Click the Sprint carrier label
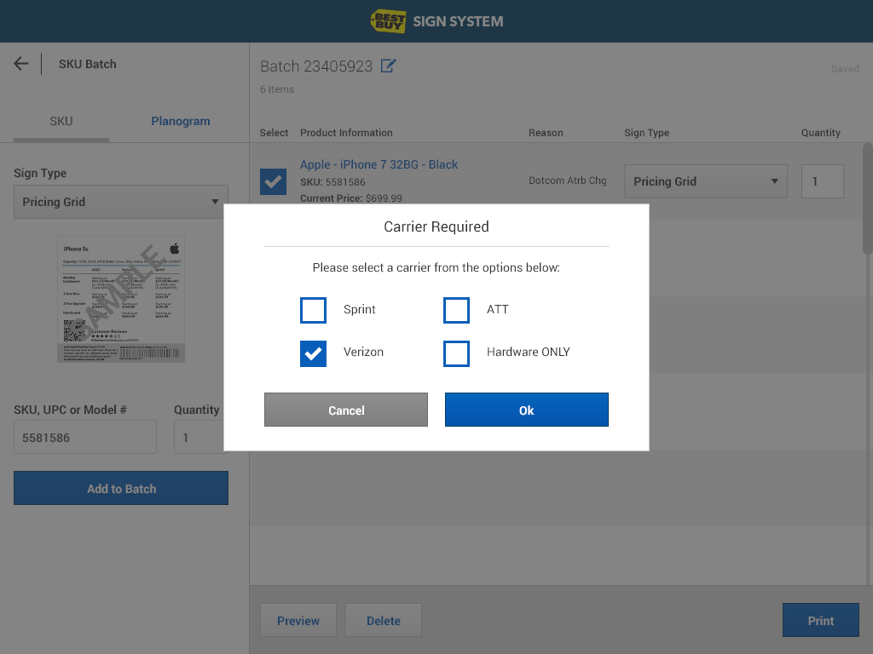873x654 pixels. 359,309
